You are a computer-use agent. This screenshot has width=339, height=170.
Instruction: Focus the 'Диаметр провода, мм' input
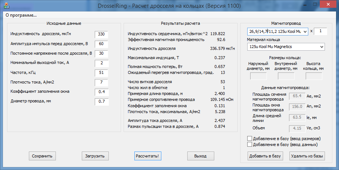click(x=101, y=101)
